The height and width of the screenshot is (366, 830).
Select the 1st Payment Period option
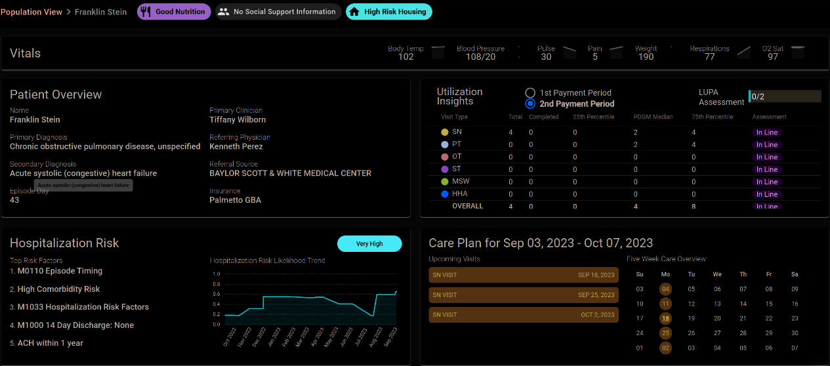tap(530, 93)
